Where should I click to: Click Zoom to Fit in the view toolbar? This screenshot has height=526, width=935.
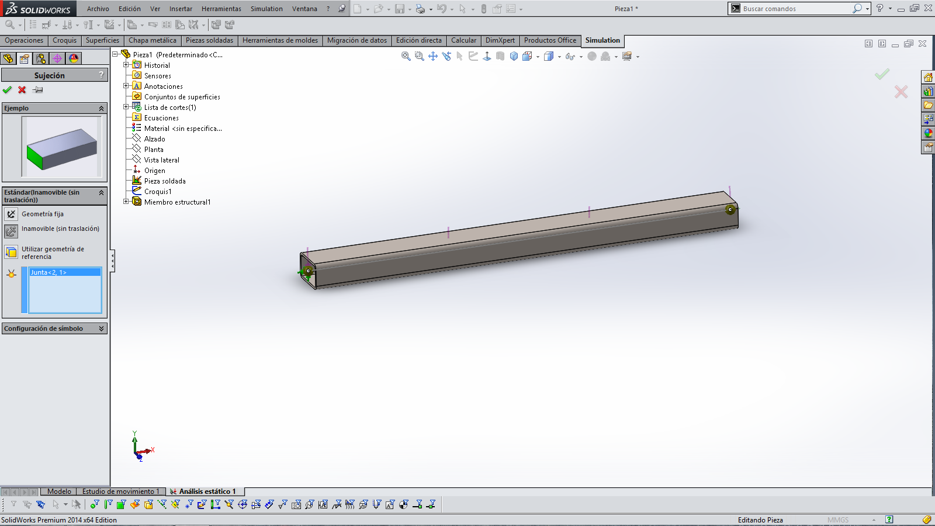pyautogui.click(x=406, y=56)
